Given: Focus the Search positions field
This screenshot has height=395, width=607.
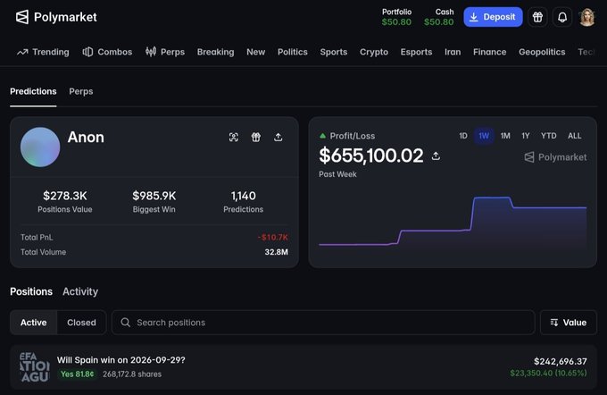Looking at the screenshot, I should click(x=323, y=323).
